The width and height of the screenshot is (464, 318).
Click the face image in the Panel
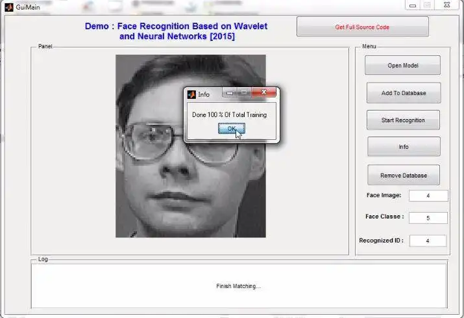point(191,146)
